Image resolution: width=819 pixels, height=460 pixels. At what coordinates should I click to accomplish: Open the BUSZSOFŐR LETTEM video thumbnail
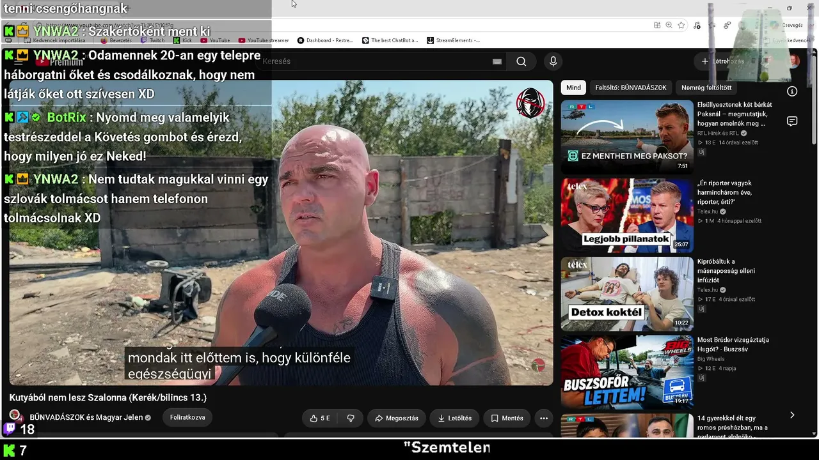(x=627, y=372)
